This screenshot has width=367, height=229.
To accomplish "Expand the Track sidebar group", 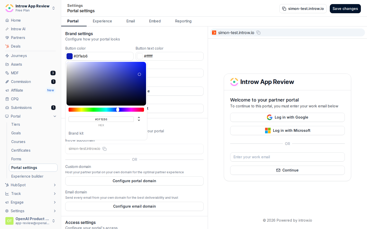I will 55,194.
